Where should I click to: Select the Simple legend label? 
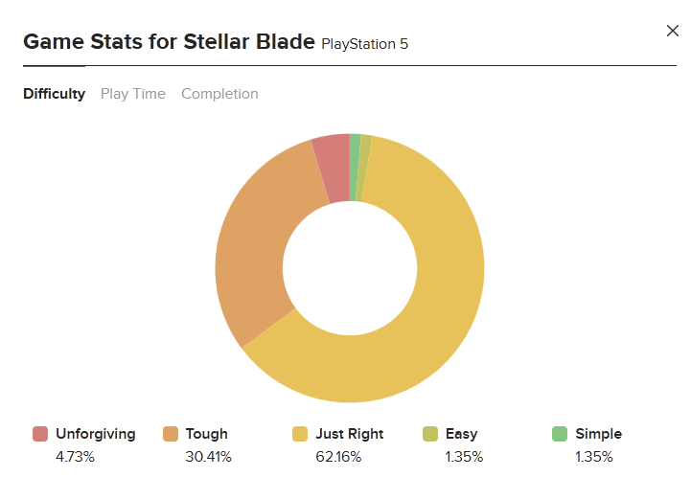(598, 434)
